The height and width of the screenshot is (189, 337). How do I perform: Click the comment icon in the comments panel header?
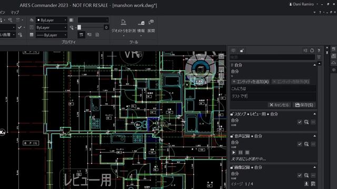(x=233, y=50)
